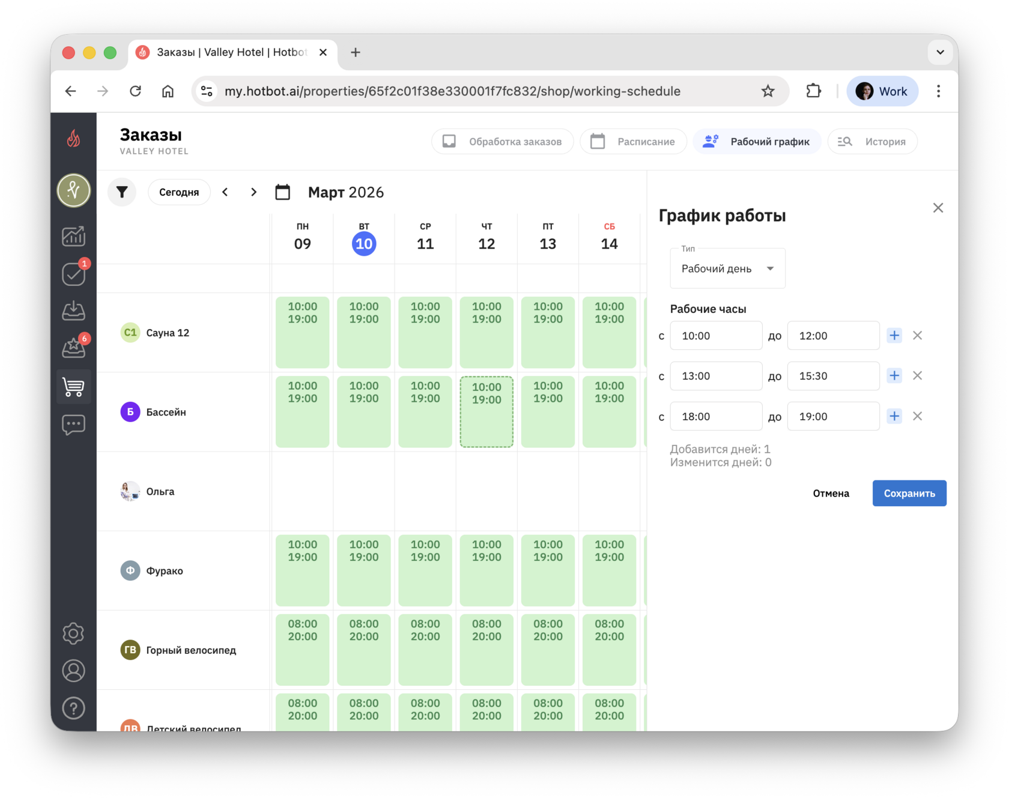Viewport: 1009px width, 798px height.
Task: Select the Заказы Valley Hotel browser tab
Action: 231,52
